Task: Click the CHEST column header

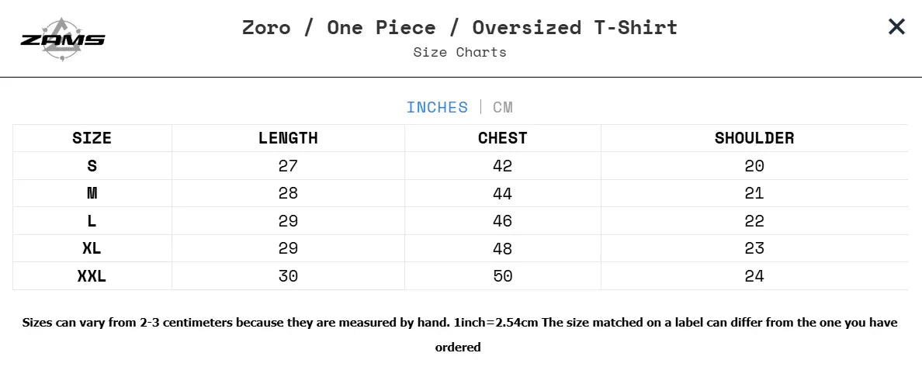Action: pos(502,138)
